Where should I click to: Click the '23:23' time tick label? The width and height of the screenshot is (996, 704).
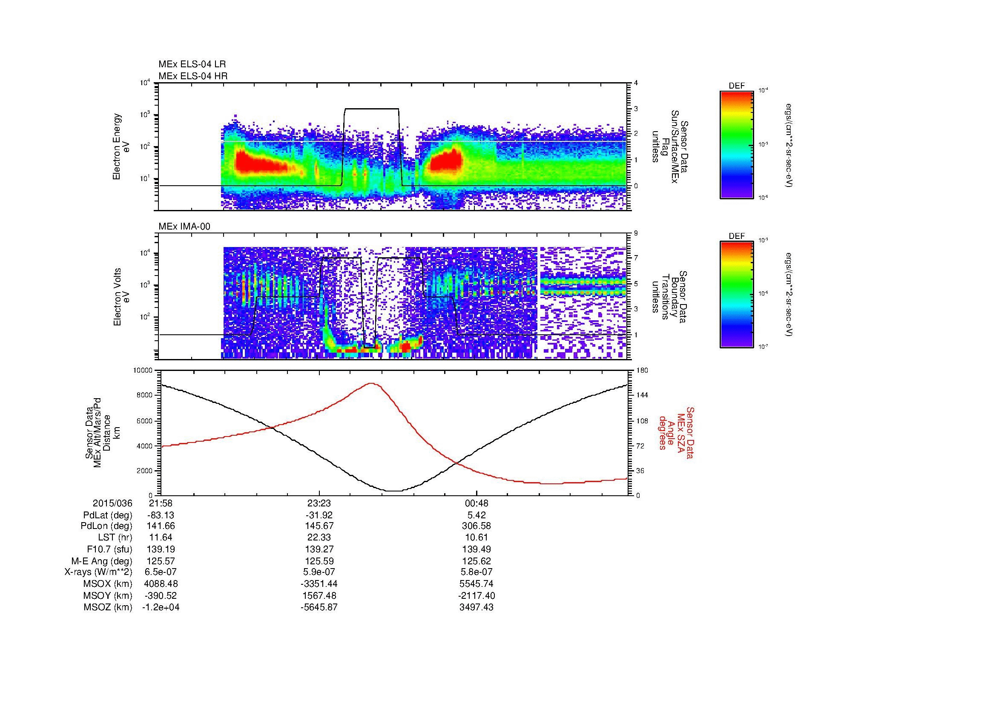(319, 503)
